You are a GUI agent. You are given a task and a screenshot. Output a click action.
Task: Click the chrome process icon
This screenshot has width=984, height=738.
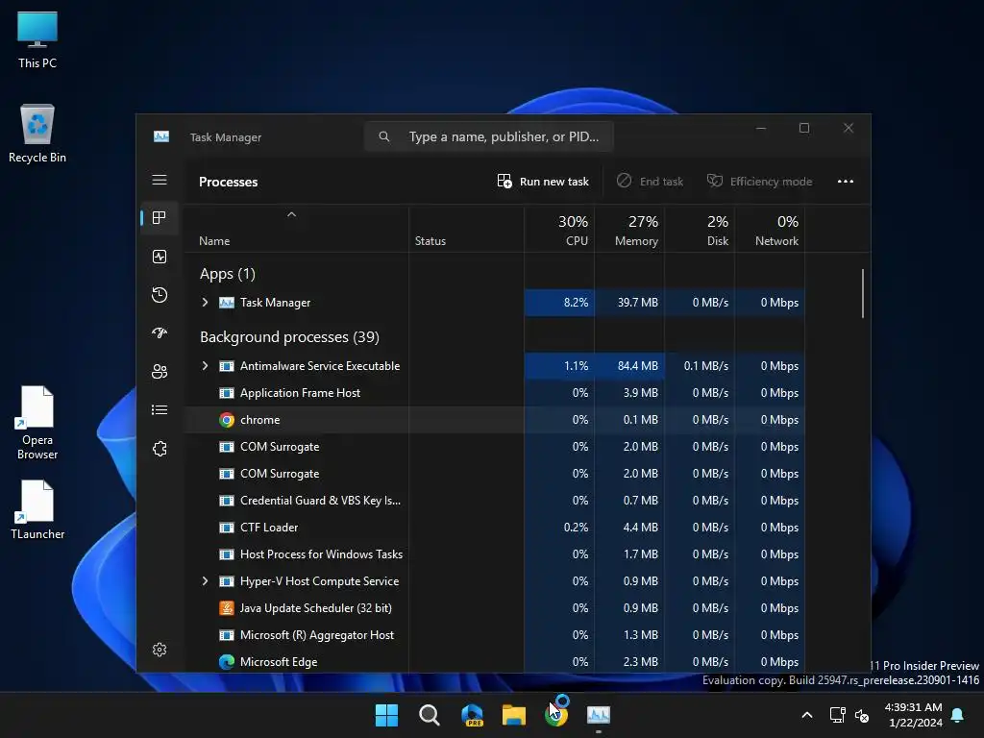(x=227, y=420)
